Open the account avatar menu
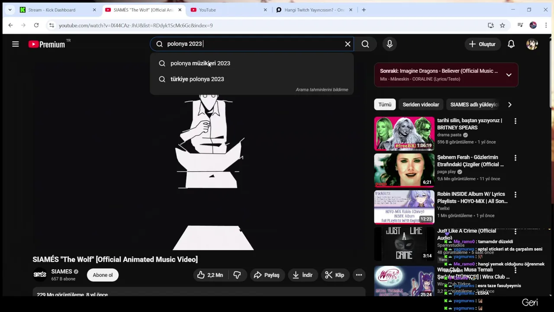Image resolution: width=554 pixels, height=312 pixels. pos(532,44)
